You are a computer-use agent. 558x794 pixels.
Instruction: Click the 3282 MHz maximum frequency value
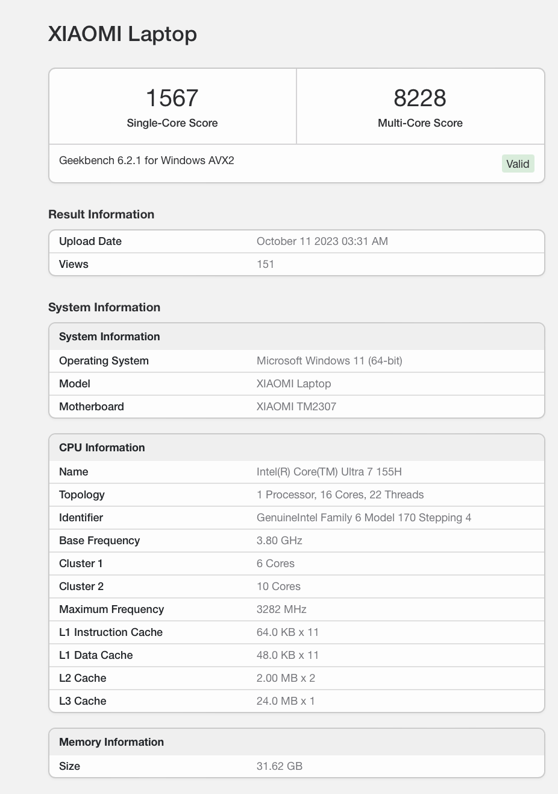pyautogui.click(x=281, y=609)
